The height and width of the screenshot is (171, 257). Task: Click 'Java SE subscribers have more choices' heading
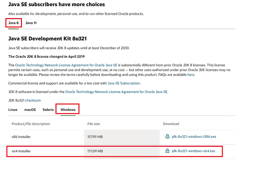[57, 4]
